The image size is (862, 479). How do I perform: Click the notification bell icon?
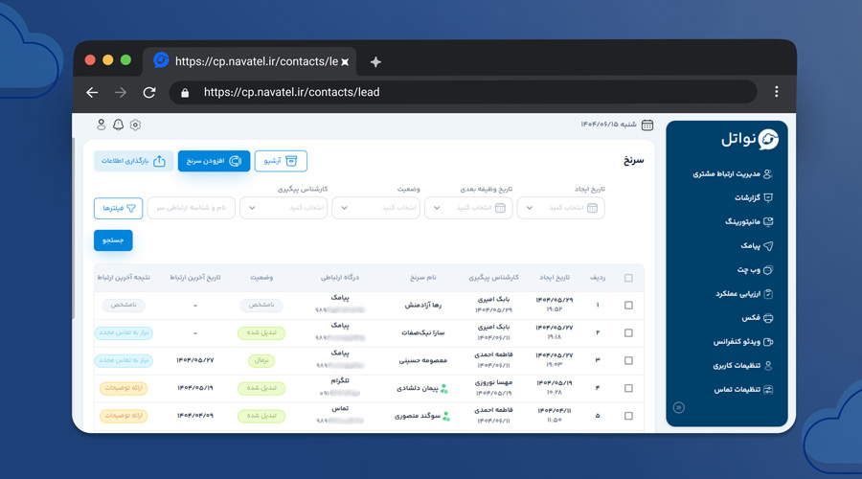[118, 125]
